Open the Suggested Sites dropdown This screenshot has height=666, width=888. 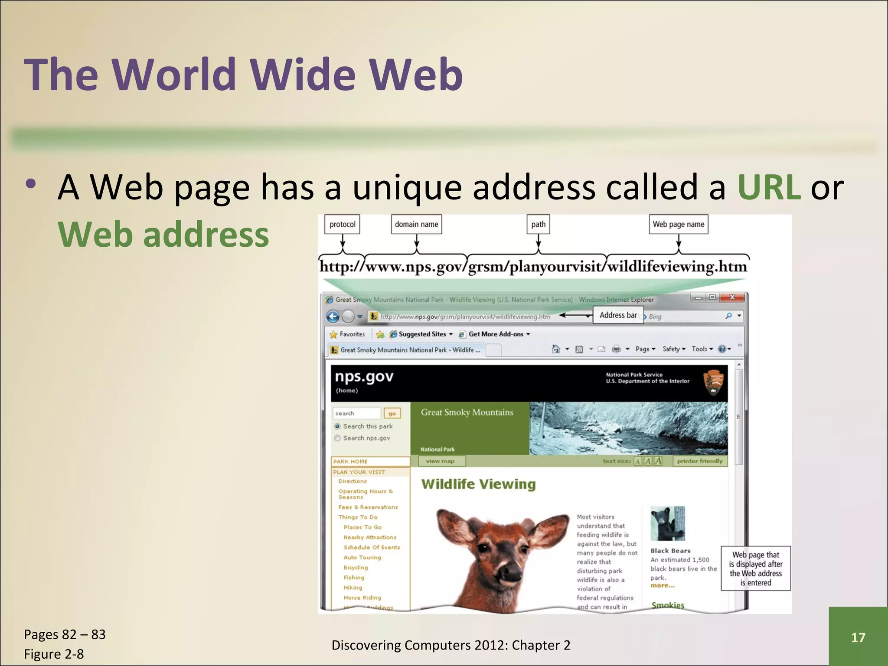tap(421, 334)
